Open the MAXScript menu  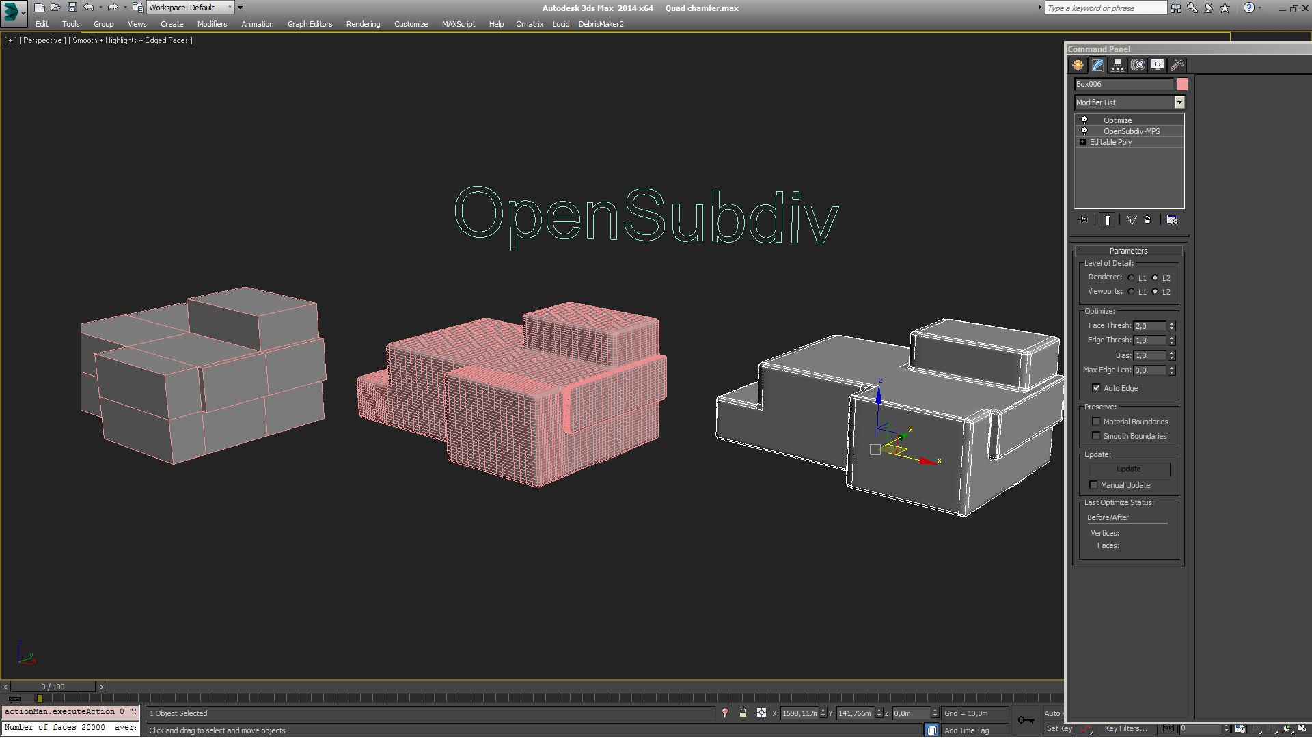coord(458,24)
